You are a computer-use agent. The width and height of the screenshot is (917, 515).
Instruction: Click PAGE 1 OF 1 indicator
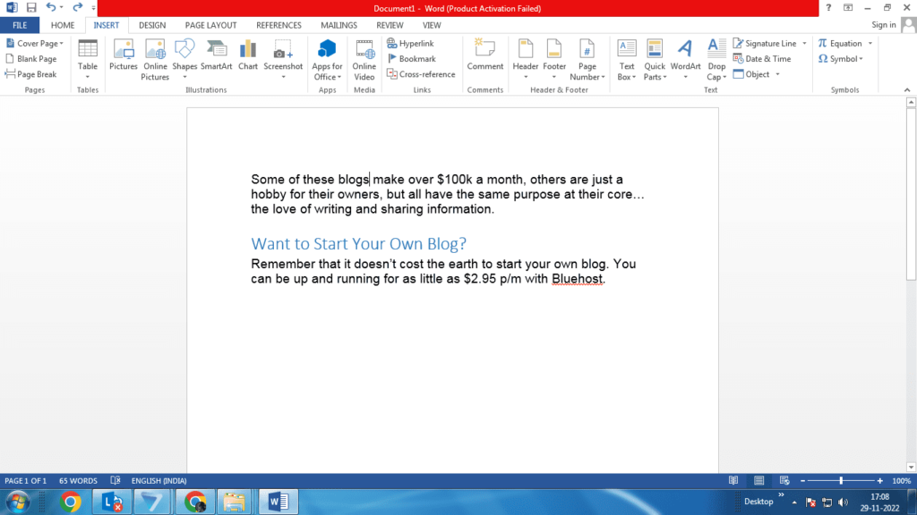pos(26,480)
